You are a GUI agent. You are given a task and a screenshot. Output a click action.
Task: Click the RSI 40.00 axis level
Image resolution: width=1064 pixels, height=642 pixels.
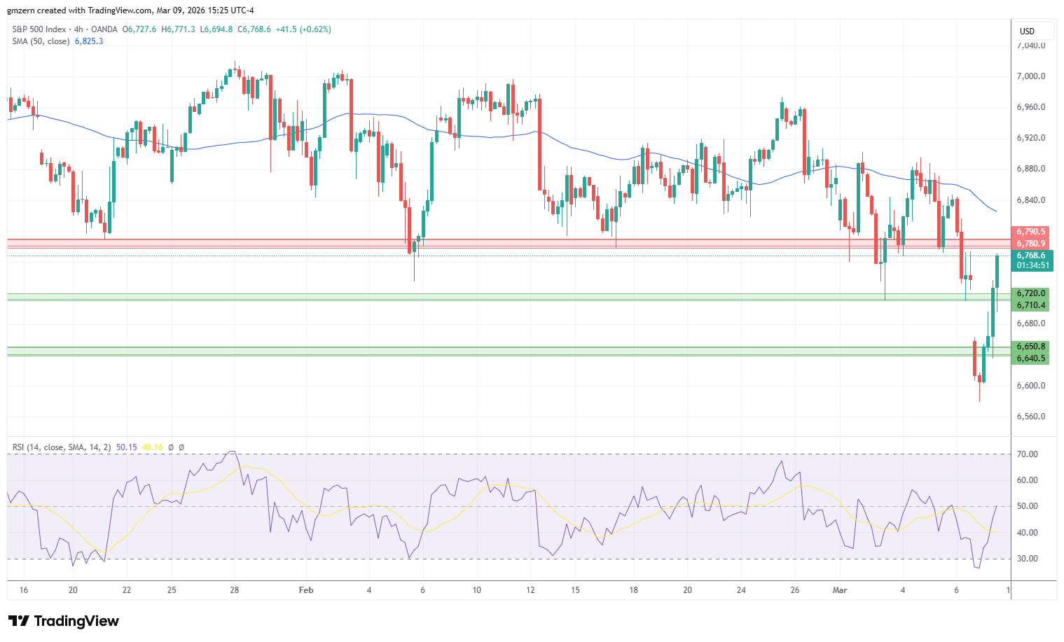(x=1028, y=533)
